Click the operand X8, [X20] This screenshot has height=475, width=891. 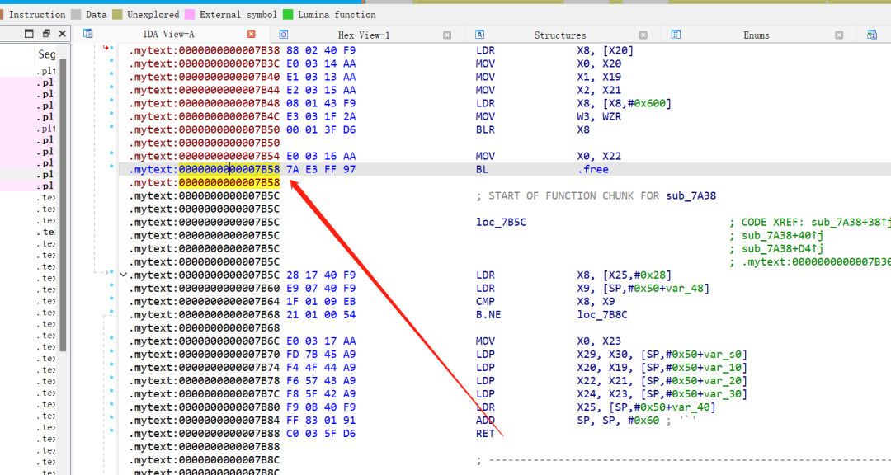coord(606,50)
